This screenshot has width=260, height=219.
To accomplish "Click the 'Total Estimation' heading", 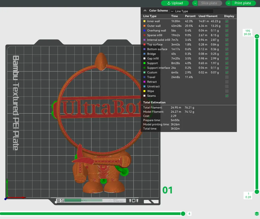I will (x=154, y=102).
